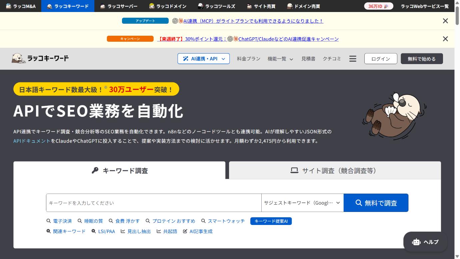The height and width of the screenshot is (259, 460).
Task: Click the ラッコキーワード otter logo
Action: tap(40, 58)
